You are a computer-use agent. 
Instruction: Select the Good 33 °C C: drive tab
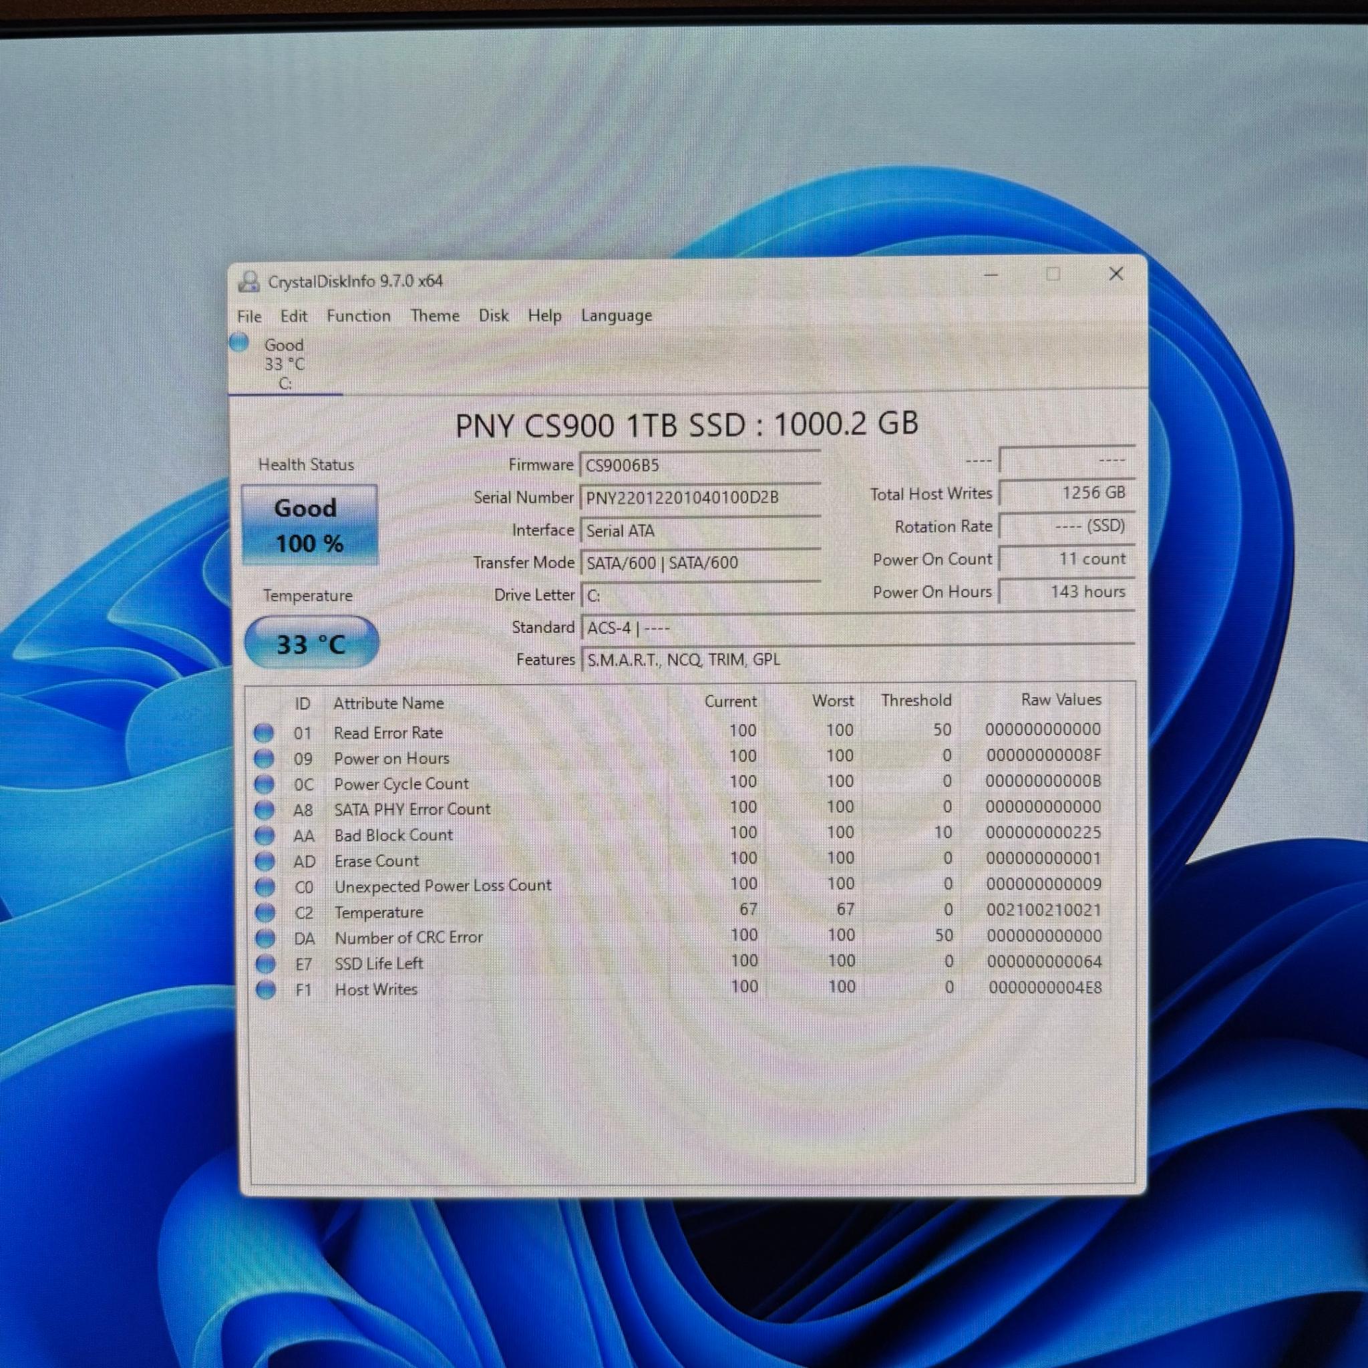(x=285, y=364)
